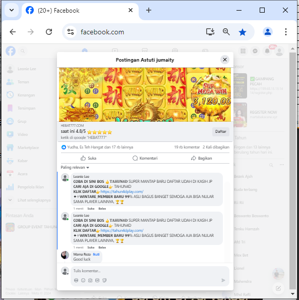Open GAMPANG PECAH sponsored ad
The image size is (299, 300).
[x=259, y=86]
